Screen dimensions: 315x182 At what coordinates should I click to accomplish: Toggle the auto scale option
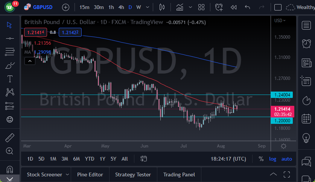point(287,159)
